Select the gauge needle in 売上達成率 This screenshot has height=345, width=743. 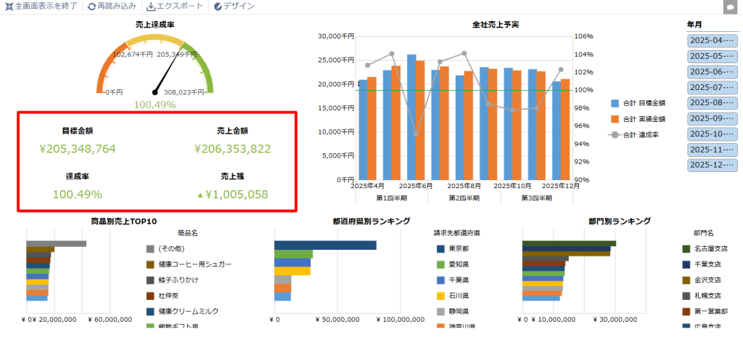point(168,68)
